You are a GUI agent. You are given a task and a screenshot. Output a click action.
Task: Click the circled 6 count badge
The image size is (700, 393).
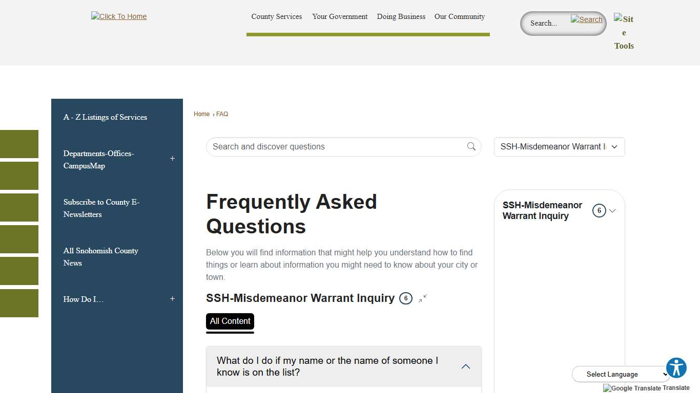click(x=405, y=298)
